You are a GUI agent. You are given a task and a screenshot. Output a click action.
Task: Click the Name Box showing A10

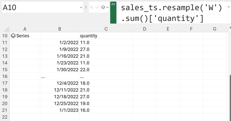pos(39,7)
